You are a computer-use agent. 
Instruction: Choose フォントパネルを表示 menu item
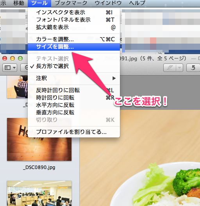74,20
